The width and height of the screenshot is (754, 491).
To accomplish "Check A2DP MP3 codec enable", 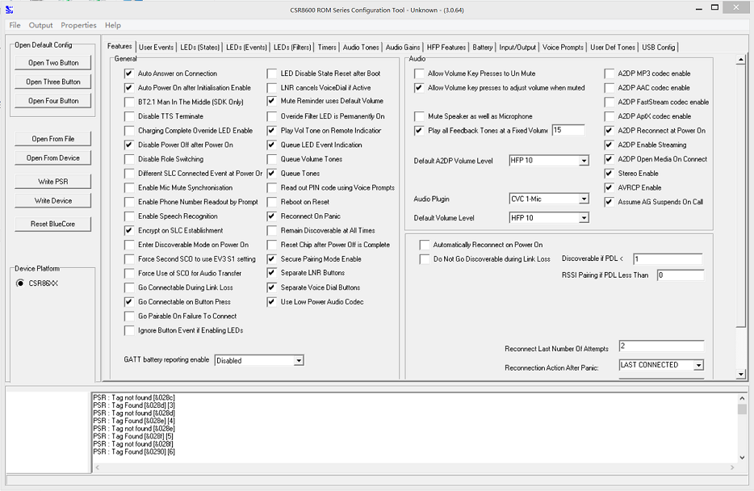I will click(609, 73).
